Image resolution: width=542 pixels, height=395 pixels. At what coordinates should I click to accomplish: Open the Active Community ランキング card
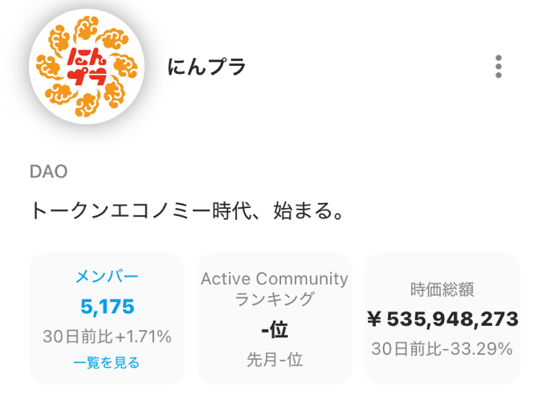(x=275, y=318)
